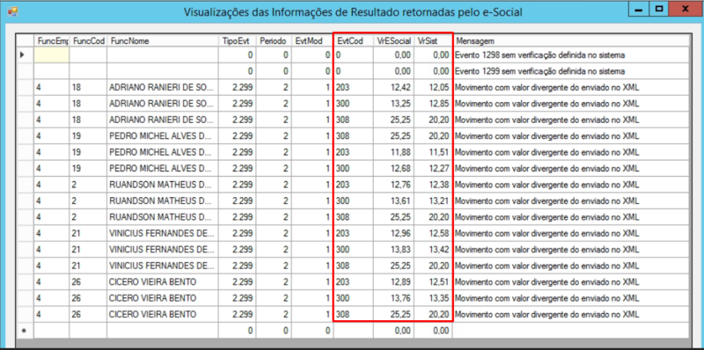Viewport: 704px width, 350px height.
Task: Sort by the FuncCod column header
Action: pyautogui.click(x=88, y=40)
